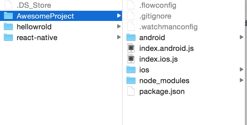Click the react-native folder icon

coord(8,37)
